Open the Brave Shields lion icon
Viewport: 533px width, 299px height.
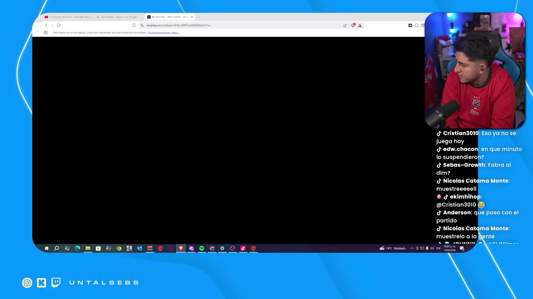pos(353,25)
